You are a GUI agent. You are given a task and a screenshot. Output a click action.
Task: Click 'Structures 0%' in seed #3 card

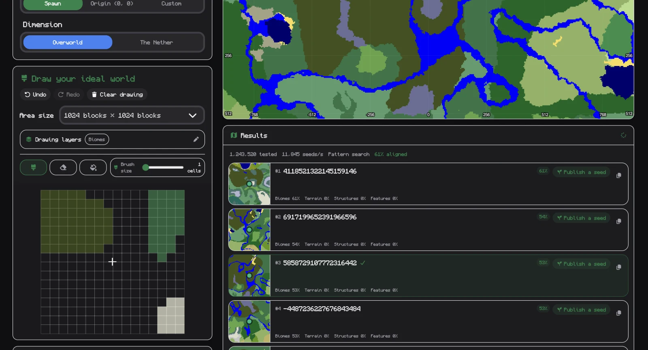(x=350, y=290)
